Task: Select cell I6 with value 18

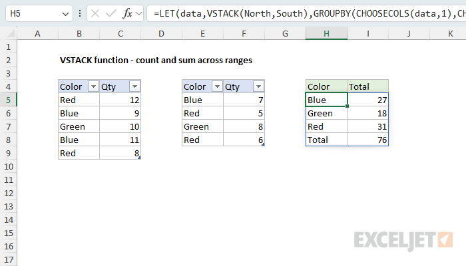Action: click(x=368, y=114)
